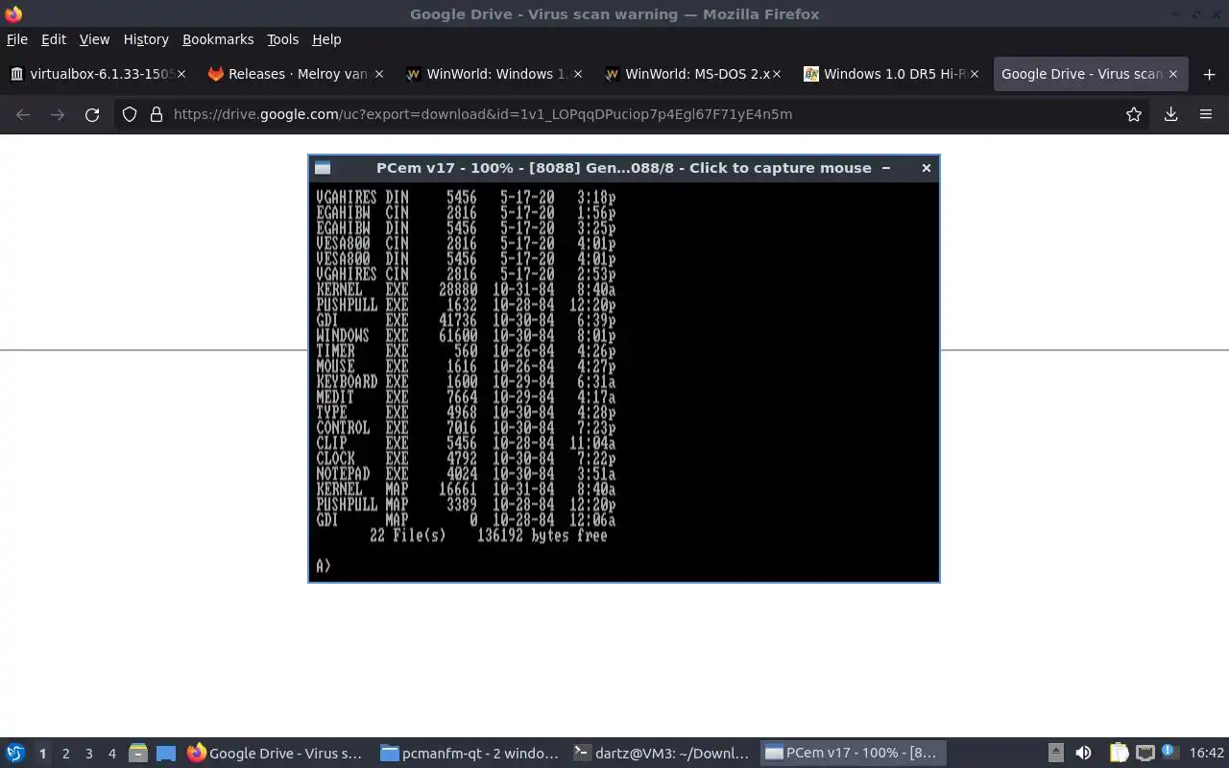The image size is (1229, 768).
Task: Click the Firefox back arrow button
Action: pyautogui.click(x=23, y=114)
